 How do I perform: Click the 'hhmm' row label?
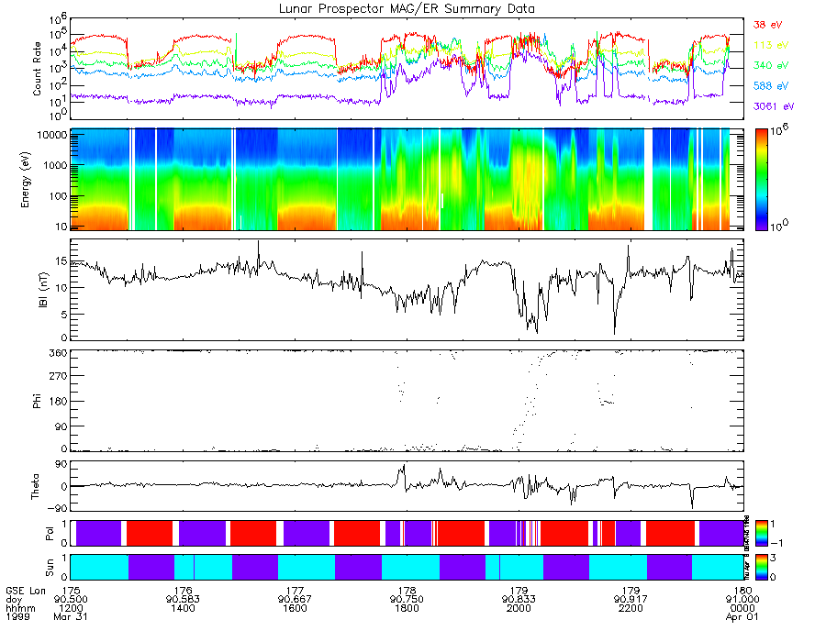20,608
